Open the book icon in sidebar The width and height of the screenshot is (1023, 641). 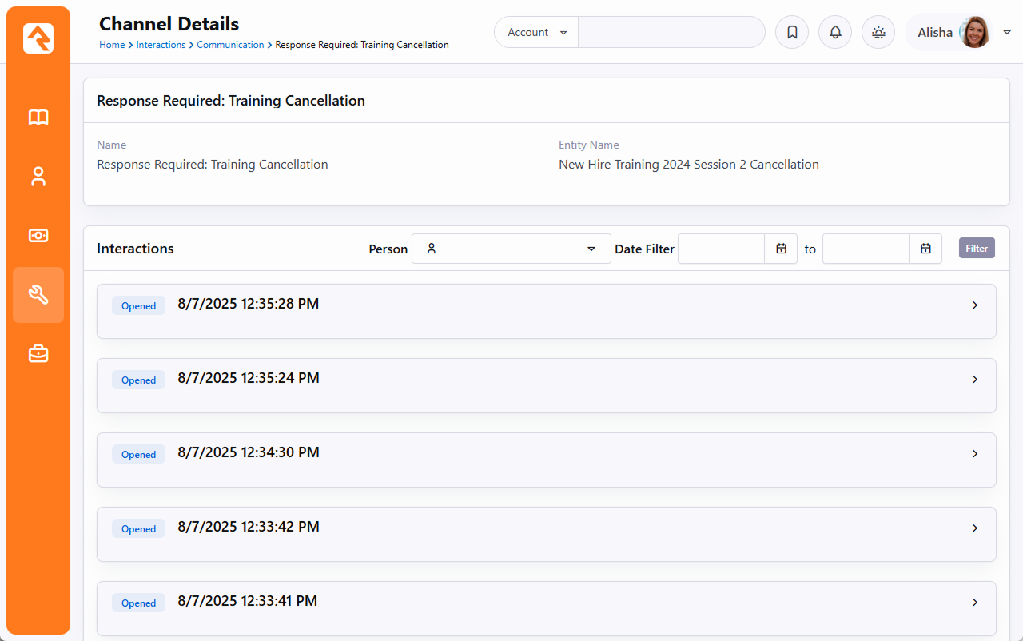(38, 117)
